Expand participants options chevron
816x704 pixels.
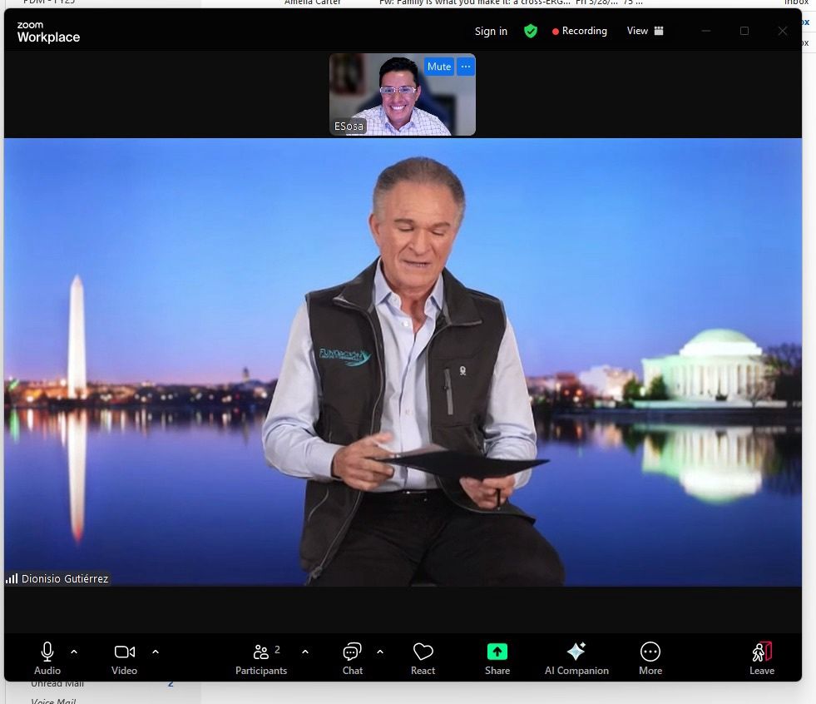point(304,652)
